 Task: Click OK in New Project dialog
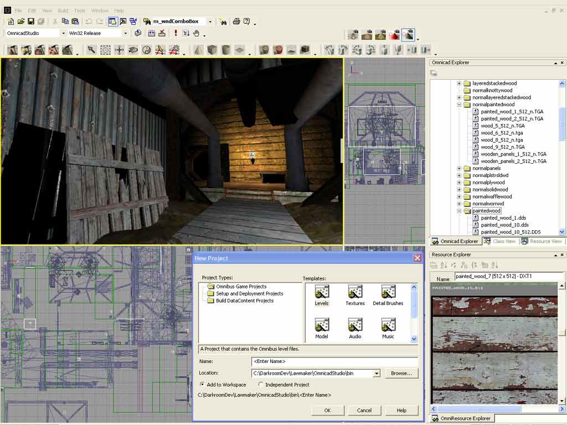pos(327,410)
